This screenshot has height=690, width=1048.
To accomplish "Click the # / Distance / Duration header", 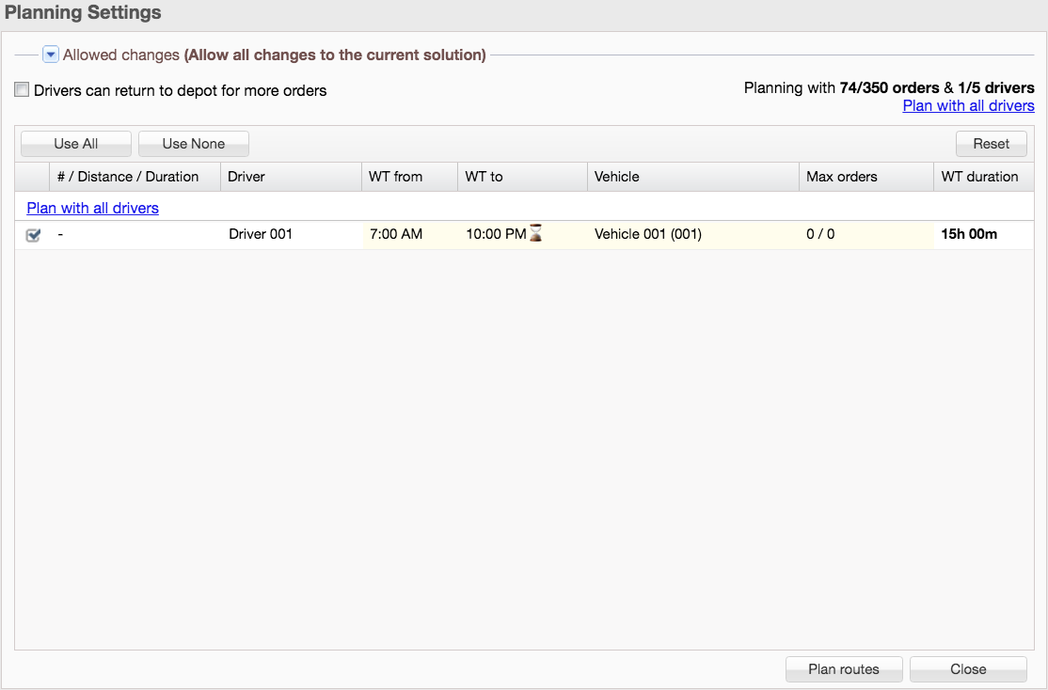I will point(128,177).
